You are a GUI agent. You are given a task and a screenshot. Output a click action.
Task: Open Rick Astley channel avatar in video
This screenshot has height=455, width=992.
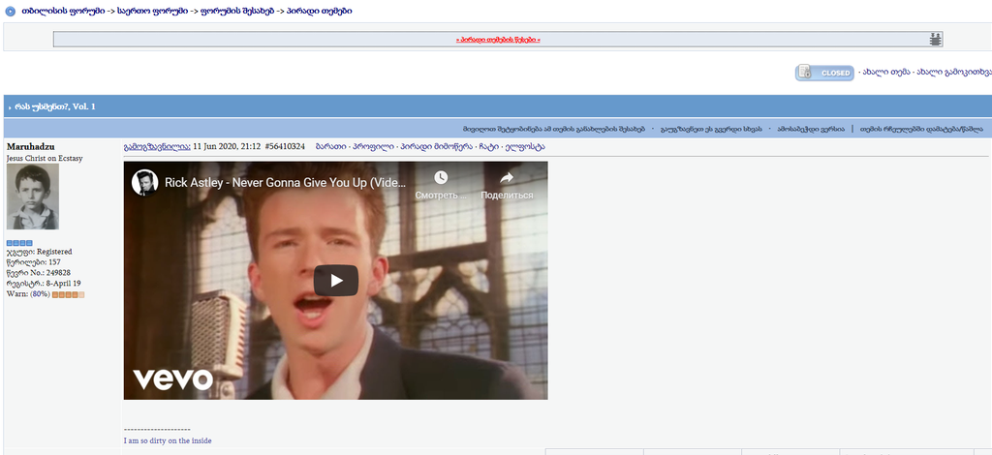click(145, 183)
